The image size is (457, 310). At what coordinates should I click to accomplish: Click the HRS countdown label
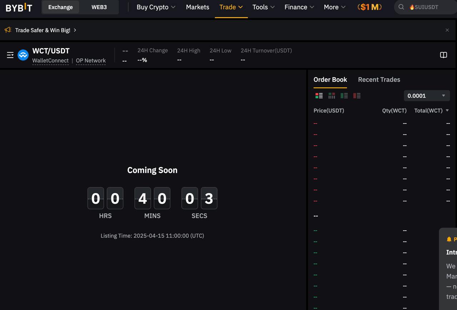pos(105,216)
